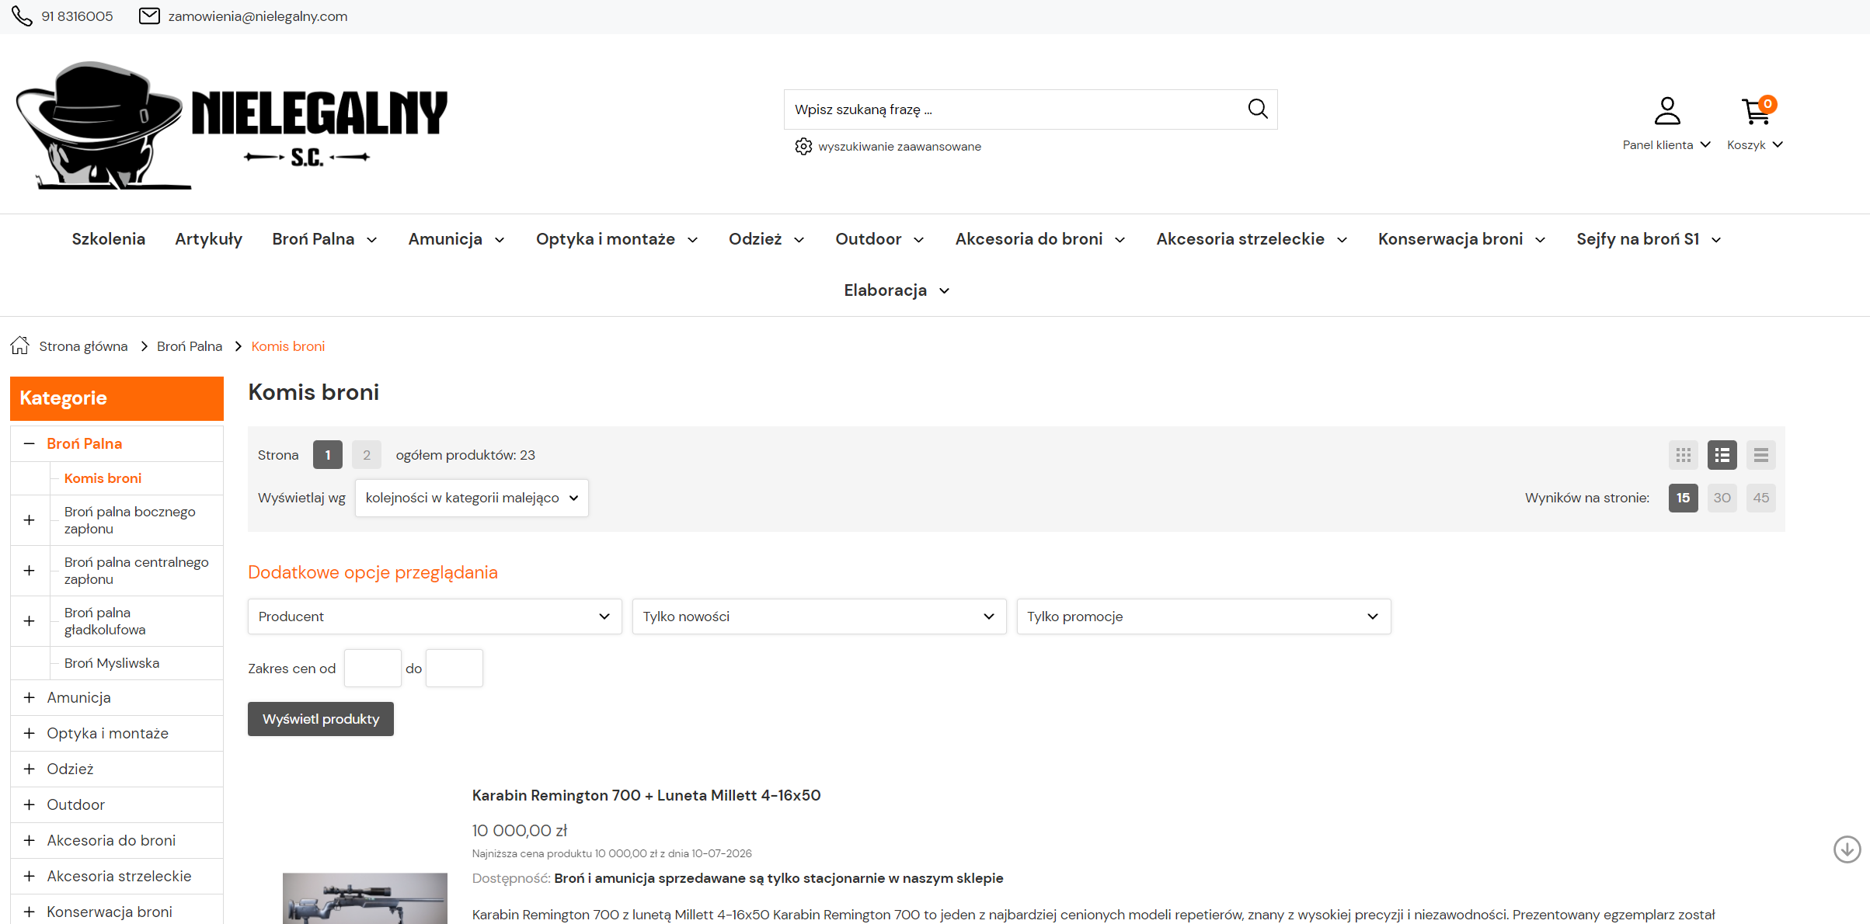Open the Amunicja top menu
The height and width of the screenshot is (924, 1870).
coord(457,239)
